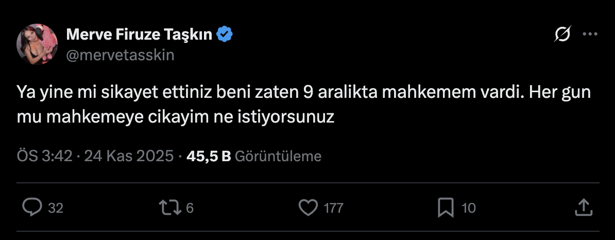The image size is (615, 240).
Task: Like the post with the heart icon
Action: click(308, 208)
